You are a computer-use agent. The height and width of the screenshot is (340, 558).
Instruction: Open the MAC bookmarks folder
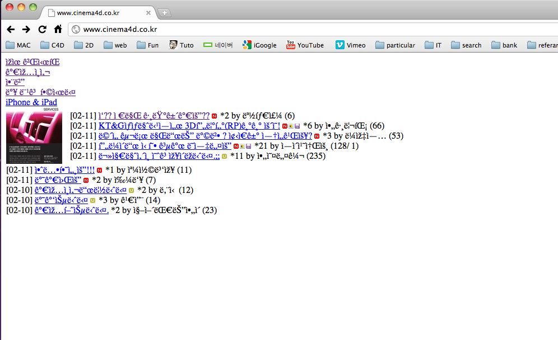[x=18, y=45]
